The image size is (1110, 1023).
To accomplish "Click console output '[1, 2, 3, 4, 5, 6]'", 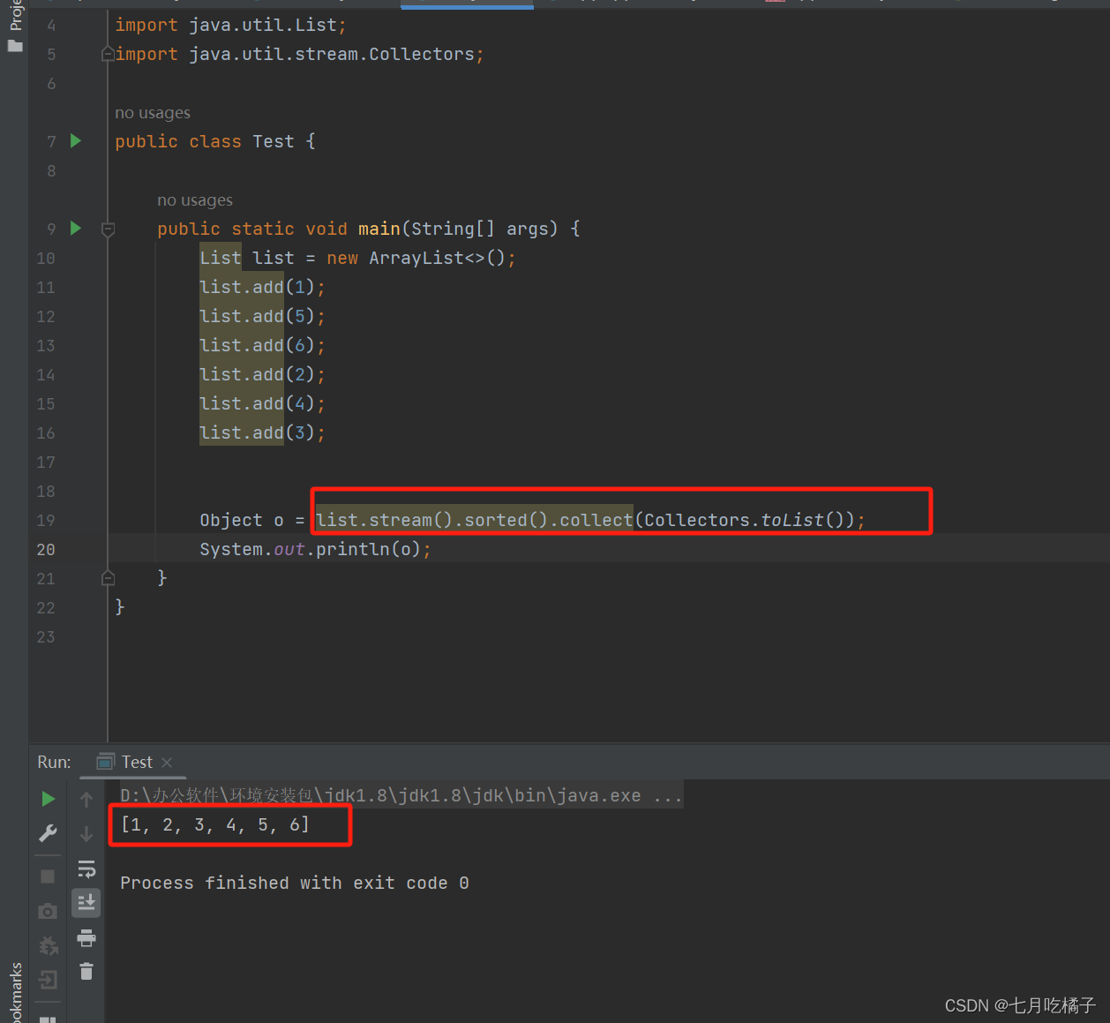I will (215, 825).
